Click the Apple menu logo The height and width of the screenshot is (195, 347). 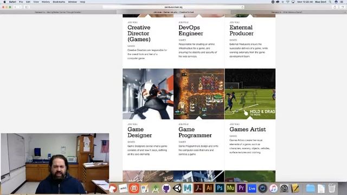pyautogui.click(x=4, y=2)
